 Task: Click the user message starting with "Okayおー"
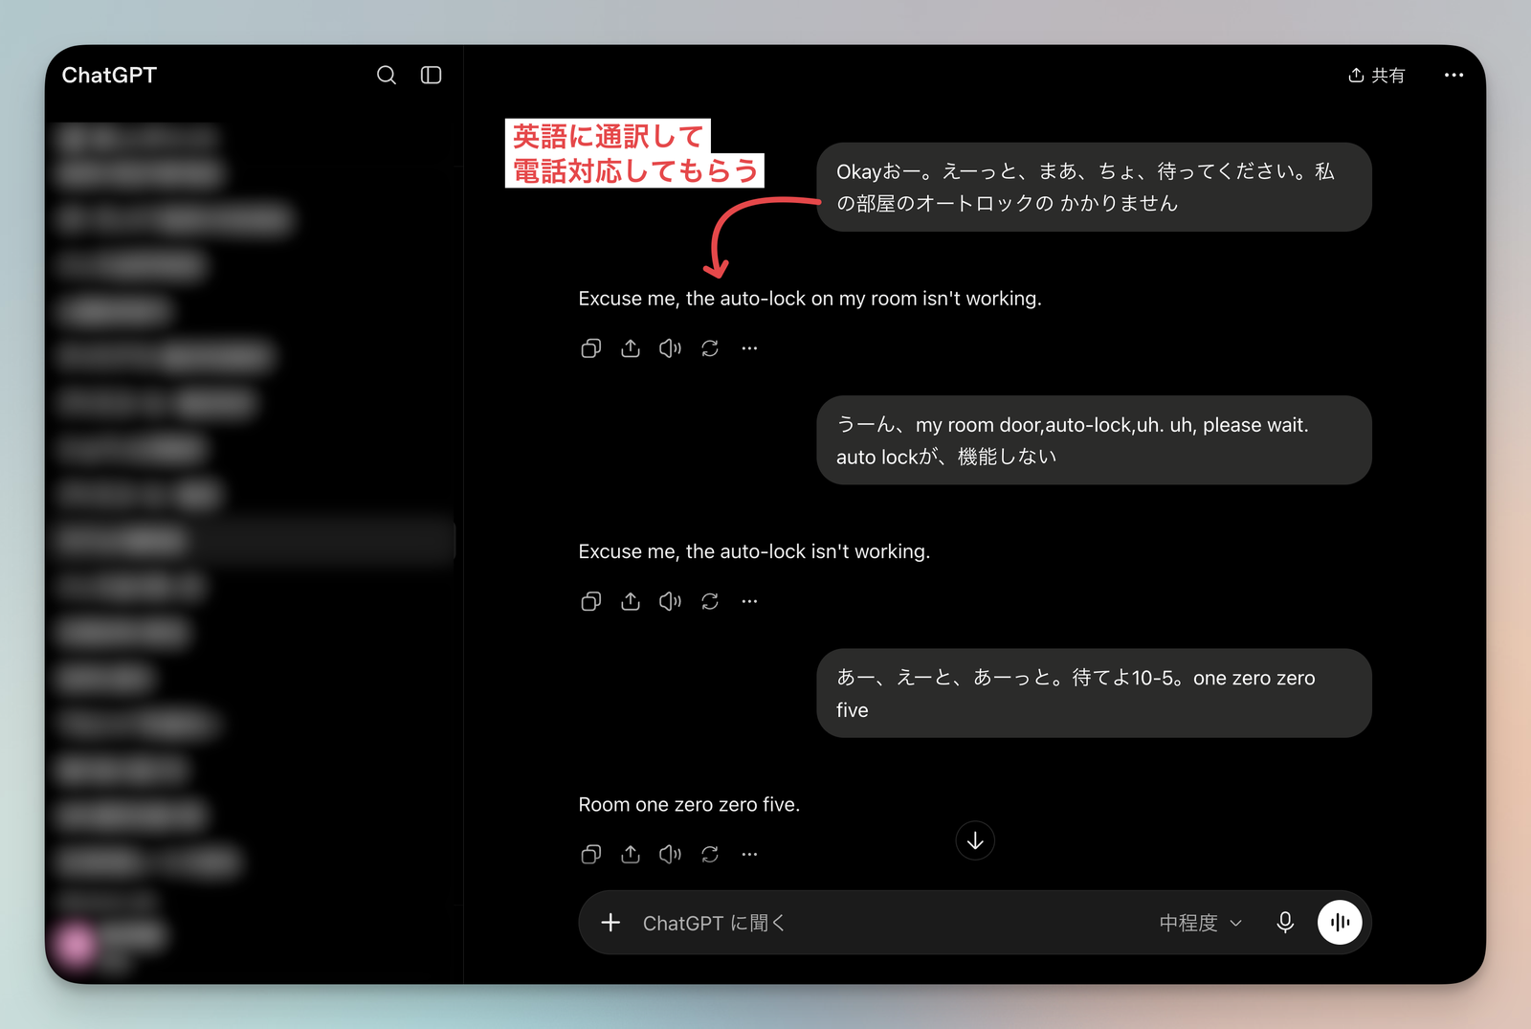[1094, 187]
